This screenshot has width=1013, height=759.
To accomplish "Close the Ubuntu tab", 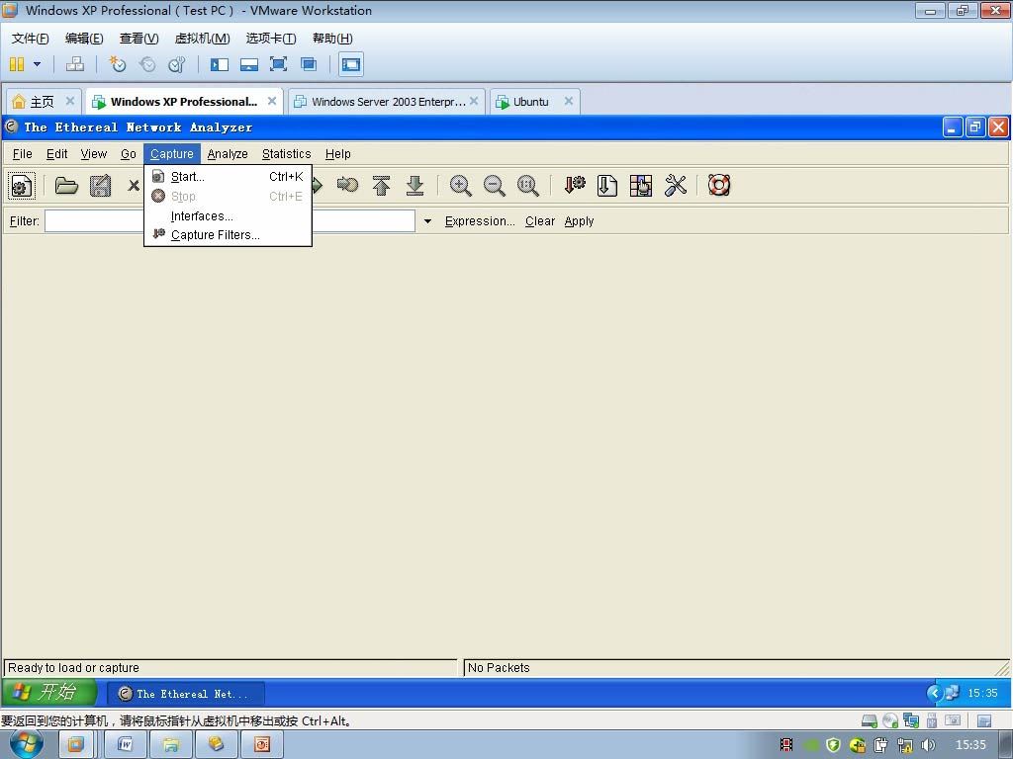I will pos(569,102).
